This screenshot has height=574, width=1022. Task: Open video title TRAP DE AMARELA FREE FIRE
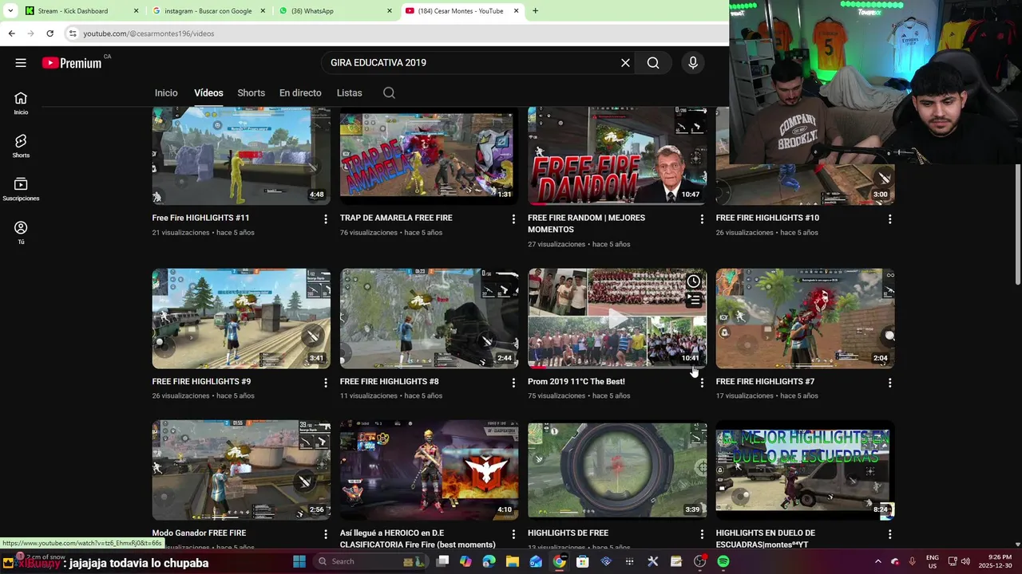(396, 218)
